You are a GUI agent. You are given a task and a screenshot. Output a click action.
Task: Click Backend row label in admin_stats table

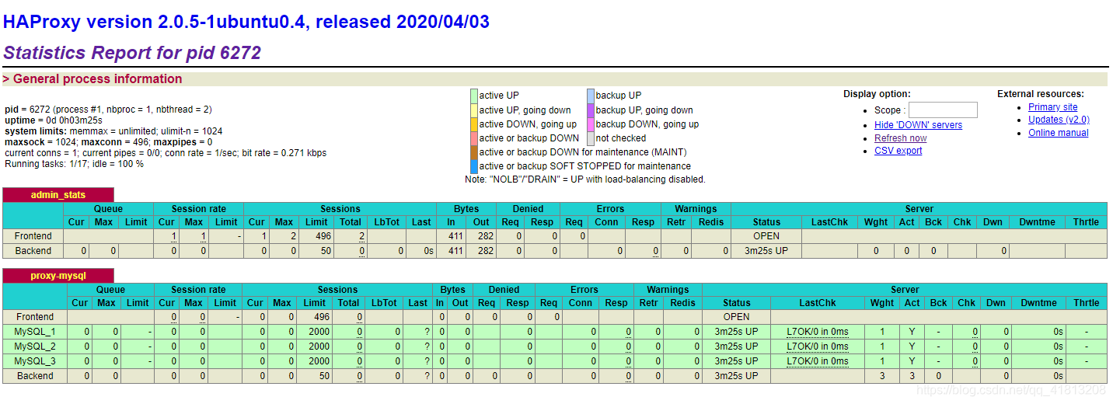[33, 251]
